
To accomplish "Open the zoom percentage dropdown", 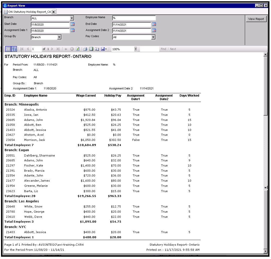I will coord(135,49).
